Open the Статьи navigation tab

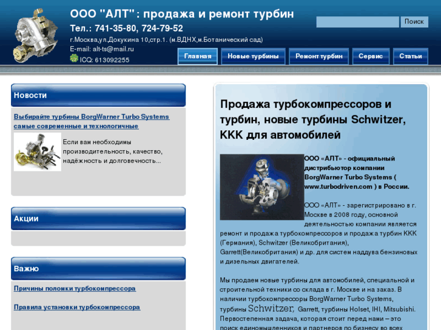[411, 56]
